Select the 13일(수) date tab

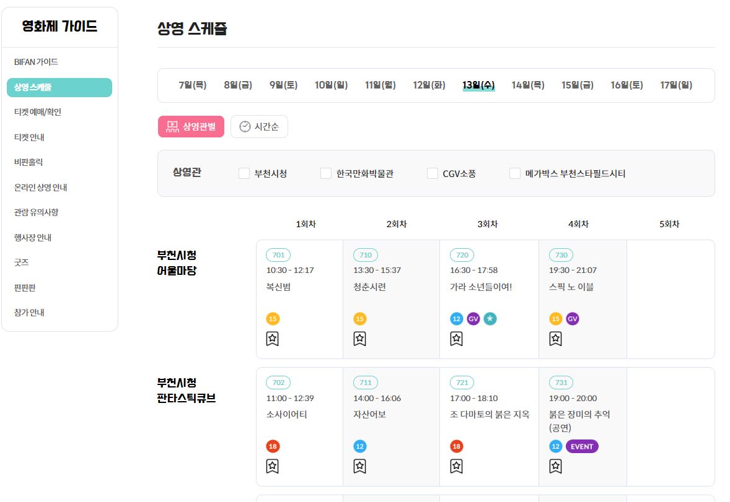click(478, 85)
